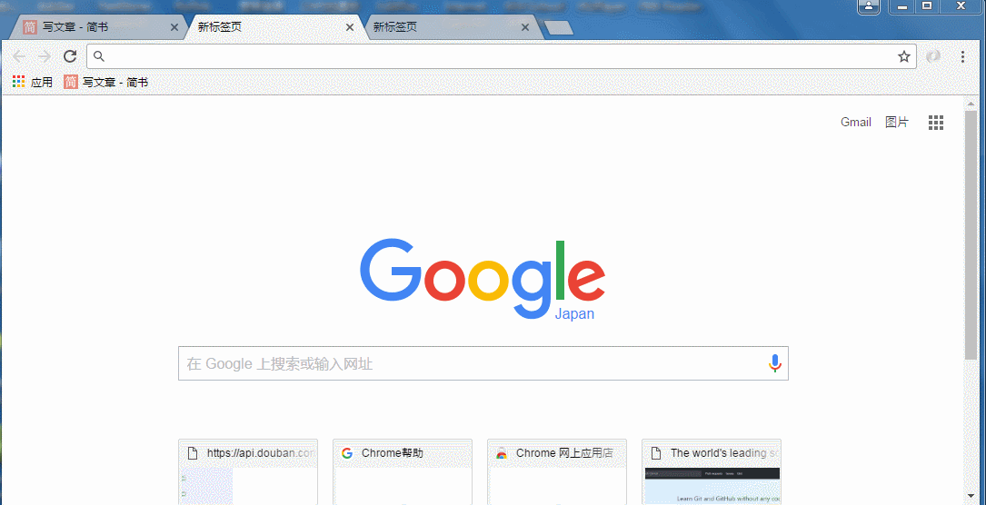Click the scrollbar up arrow
Image resolution: width=986 pixels, height=505 pixels.
(x=971, y=104)
